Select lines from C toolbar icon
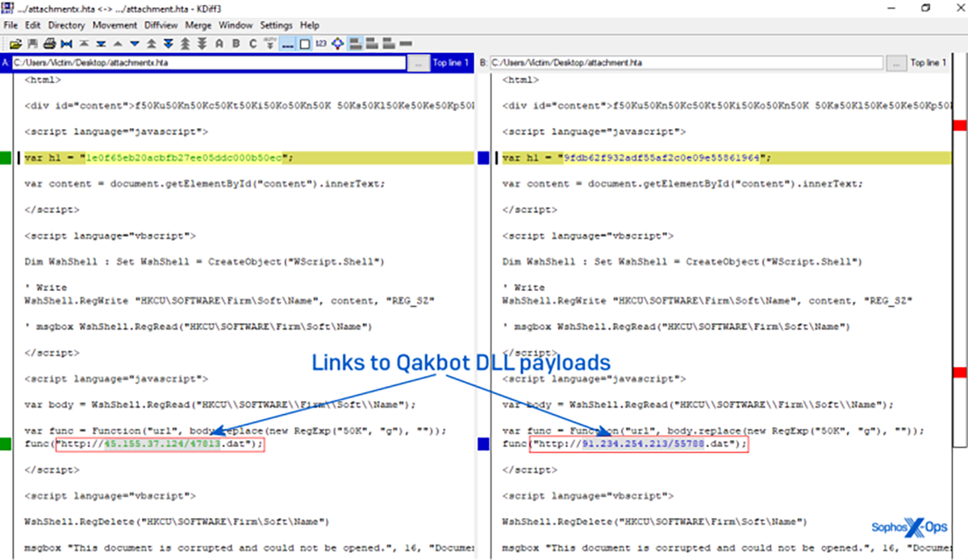Viewport: 968px width, 560px height. pos(252,43)
